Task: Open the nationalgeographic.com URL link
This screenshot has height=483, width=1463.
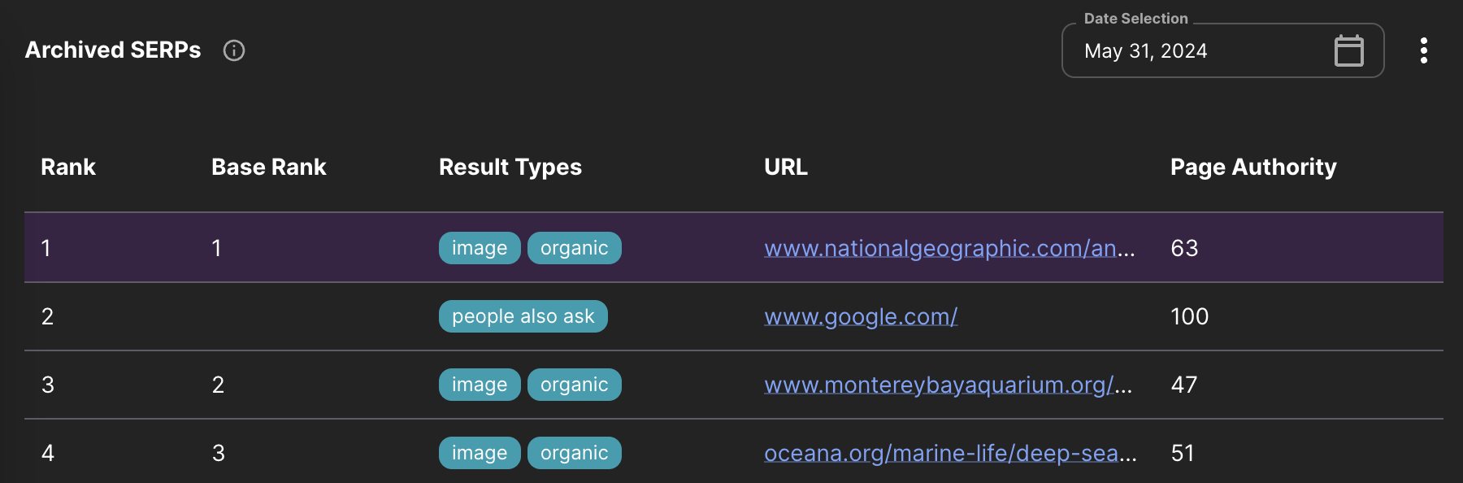Action: coord(949,248)
